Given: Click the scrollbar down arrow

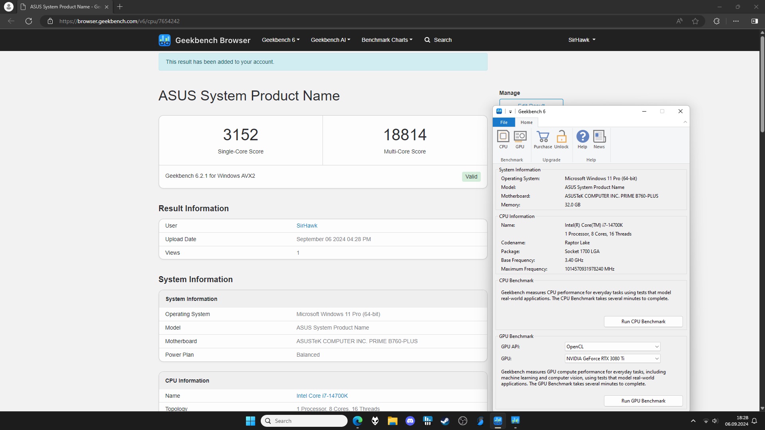Looking at the screenshot, I should tap(762, 408).
